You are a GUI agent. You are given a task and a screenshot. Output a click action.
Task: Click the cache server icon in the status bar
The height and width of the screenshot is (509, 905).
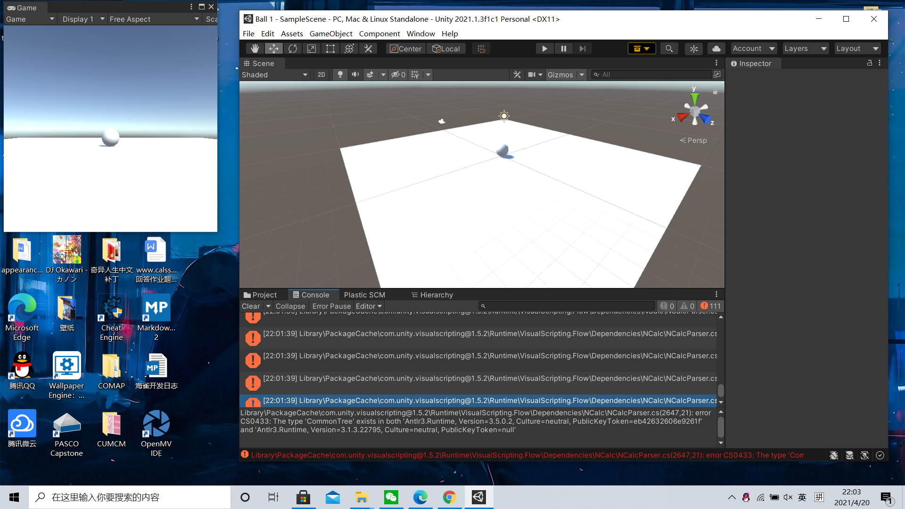click(x=849, y=455)
